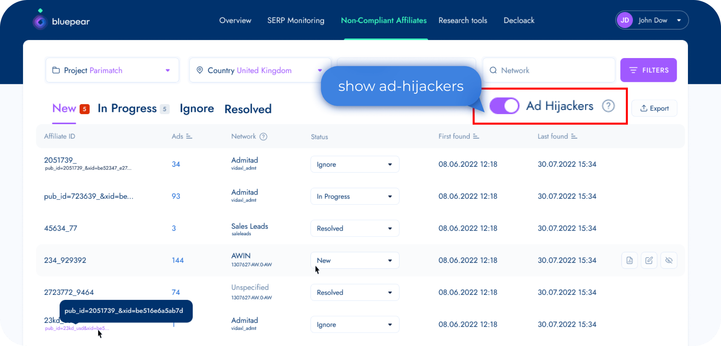
Task: Click the AWIN network cell
Action: pos(251,259)
